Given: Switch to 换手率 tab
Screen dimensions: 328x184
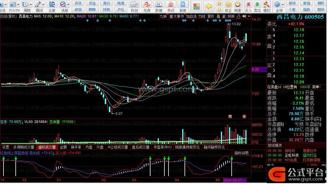Looking at the screenshot, I should [76, 147].
